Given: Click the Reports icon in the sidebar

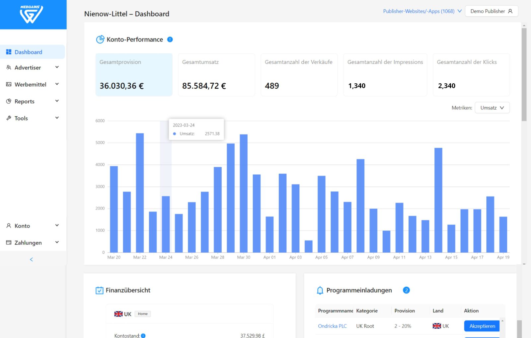Looking at the screenshot, I should [x=8, y=101].
